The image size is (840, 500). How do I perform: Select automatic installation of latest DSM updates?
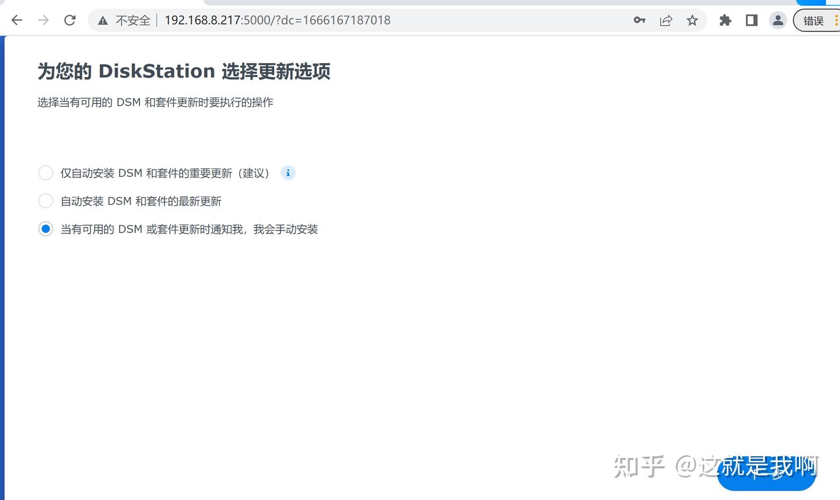click(45, 200)
